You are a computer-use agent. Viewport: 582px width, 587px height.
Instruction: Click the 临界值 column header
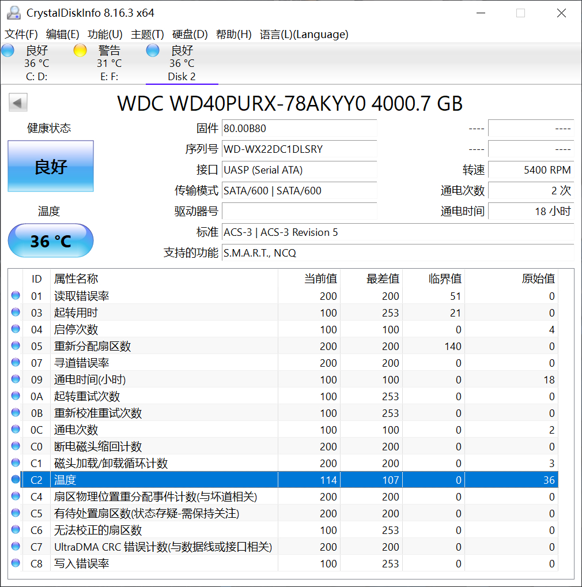(x=433, y=279)
